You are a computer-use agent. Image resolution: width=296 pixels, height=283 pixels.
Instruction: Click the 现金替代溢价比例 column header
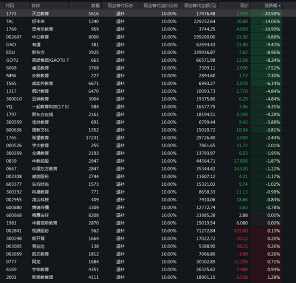(160, 6)
